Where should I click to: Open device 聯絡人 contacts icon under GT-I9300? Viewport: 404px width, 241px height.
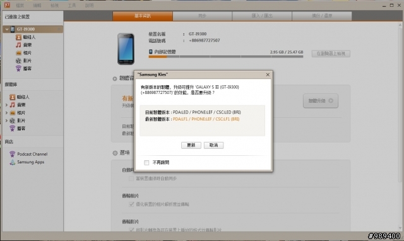point(18,37)
